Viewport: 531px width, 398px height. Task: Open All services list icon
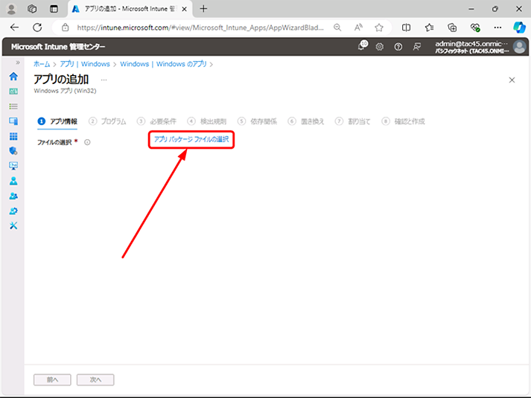pyautogui.click(x=13, y=106)
